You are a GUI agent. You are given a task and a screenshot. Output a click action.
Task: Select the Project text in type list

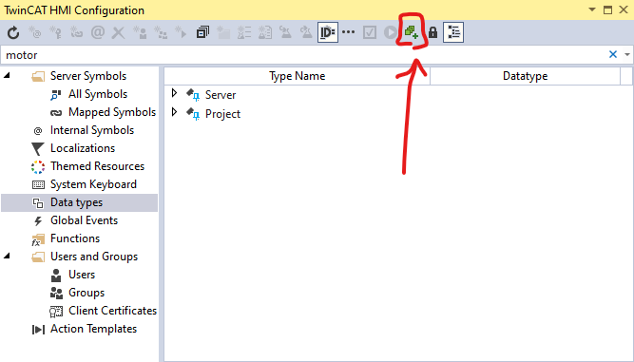tap(222, 114)
